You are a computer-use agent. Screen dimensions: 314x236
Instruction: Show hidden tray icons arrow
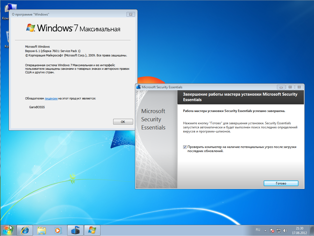pos(265,231)
